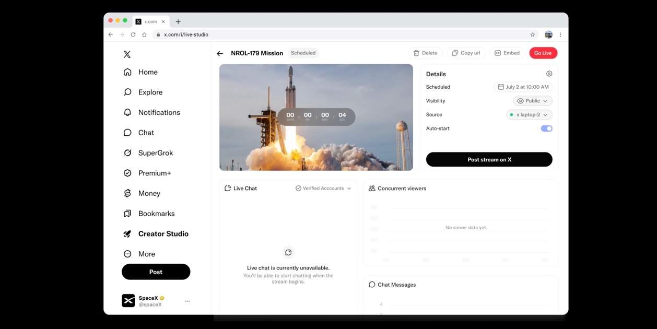657x329 pixels.
Task: Go back using arrow beside NROL-179 Mission
Action: [220, 53]
